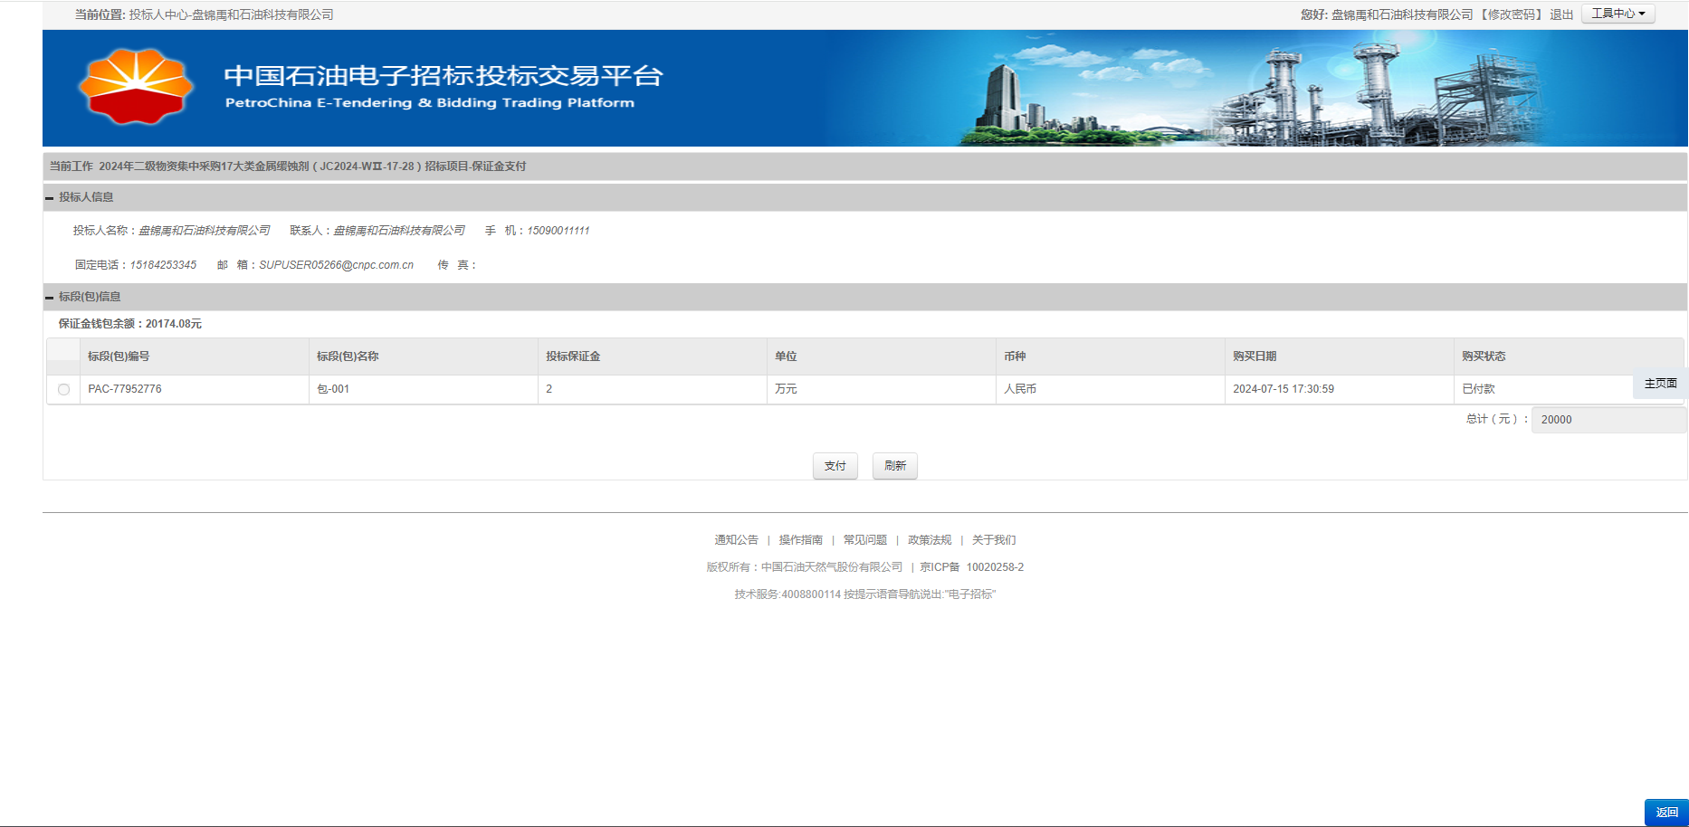1689x827 pixels.
Task: Click the 保证金钱包余额 20174.08元 text
Action: point(130,324)
